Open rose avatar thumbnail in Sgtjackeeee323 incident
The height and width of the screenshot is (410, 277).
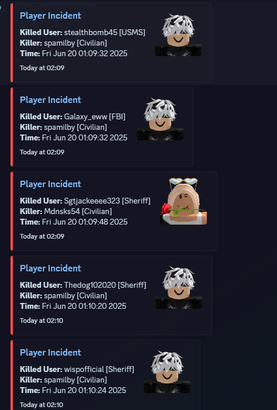[183, 201]
